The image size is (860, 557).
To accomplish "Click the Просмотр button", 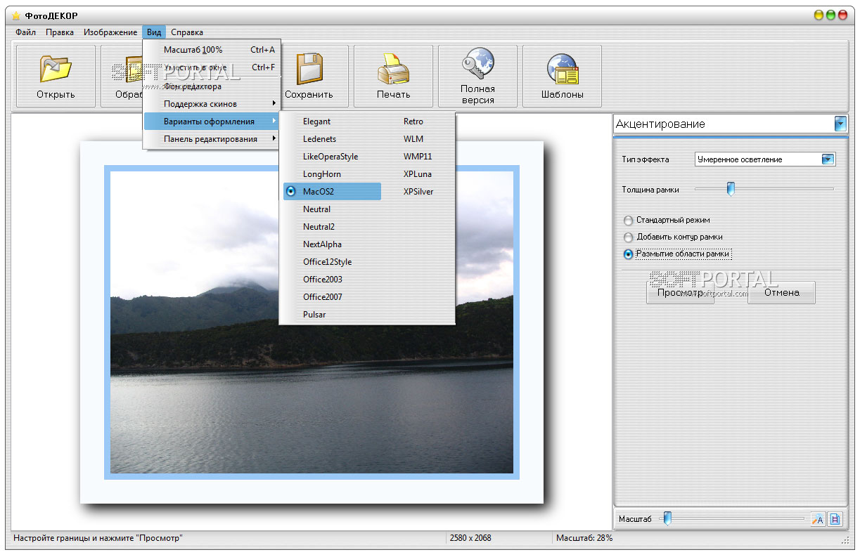I will pos(680,293).
